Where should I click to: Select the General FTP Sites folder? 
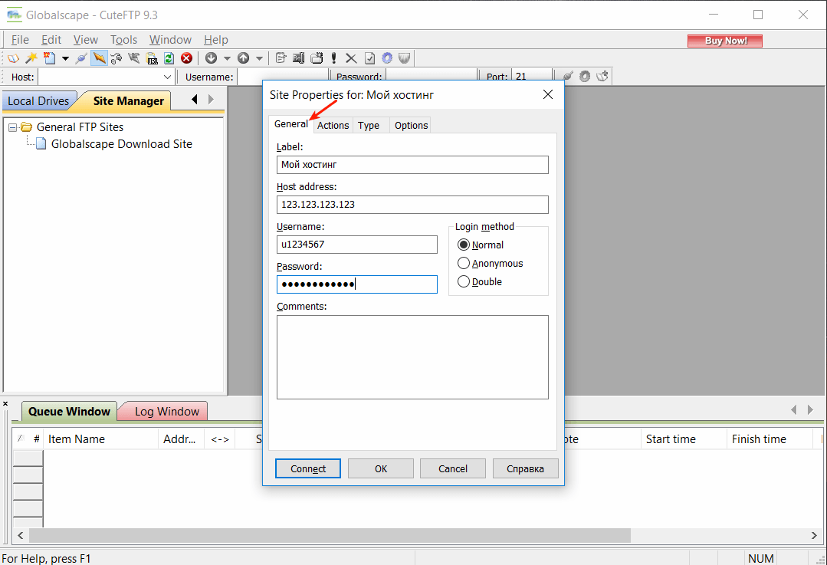80,127
